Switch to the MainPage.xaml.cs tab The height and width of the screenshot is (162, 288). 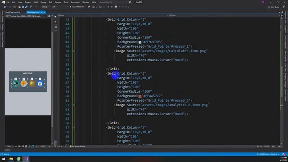(13, 12)
